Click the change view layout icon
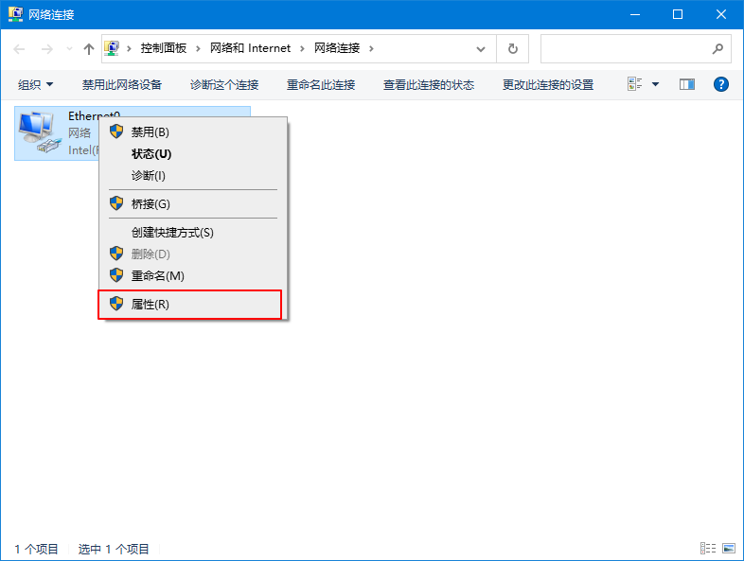The image size is (744, 561). coord(635,84)
